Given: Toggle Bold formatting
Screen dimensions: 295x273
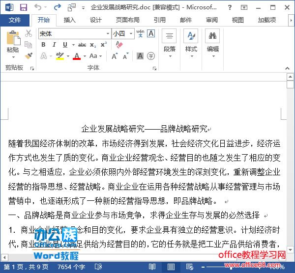Looking at the screenshot, I should tap(43, 45).
